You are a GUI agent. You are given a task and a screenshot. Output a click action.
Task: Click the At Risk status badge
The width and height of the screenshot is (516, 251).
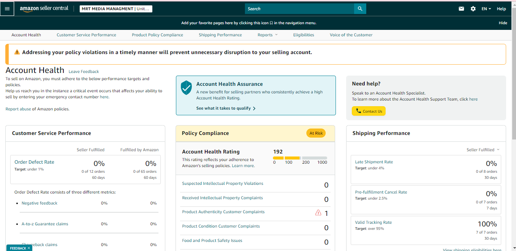click(x=316, y=133)
